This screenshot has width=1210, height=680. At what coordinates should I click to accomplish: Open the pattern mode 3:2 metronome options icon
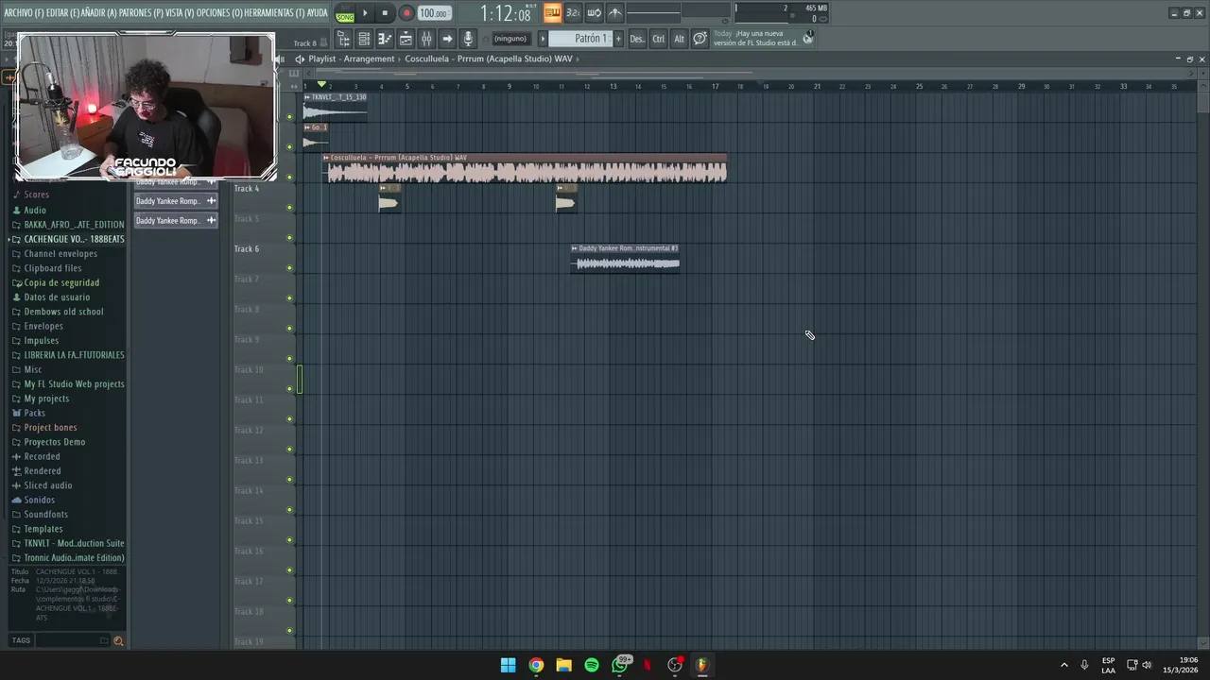coord(573,13)
